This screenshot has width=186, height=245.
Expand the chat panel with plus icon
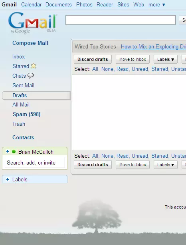click(x=8, y=151)
